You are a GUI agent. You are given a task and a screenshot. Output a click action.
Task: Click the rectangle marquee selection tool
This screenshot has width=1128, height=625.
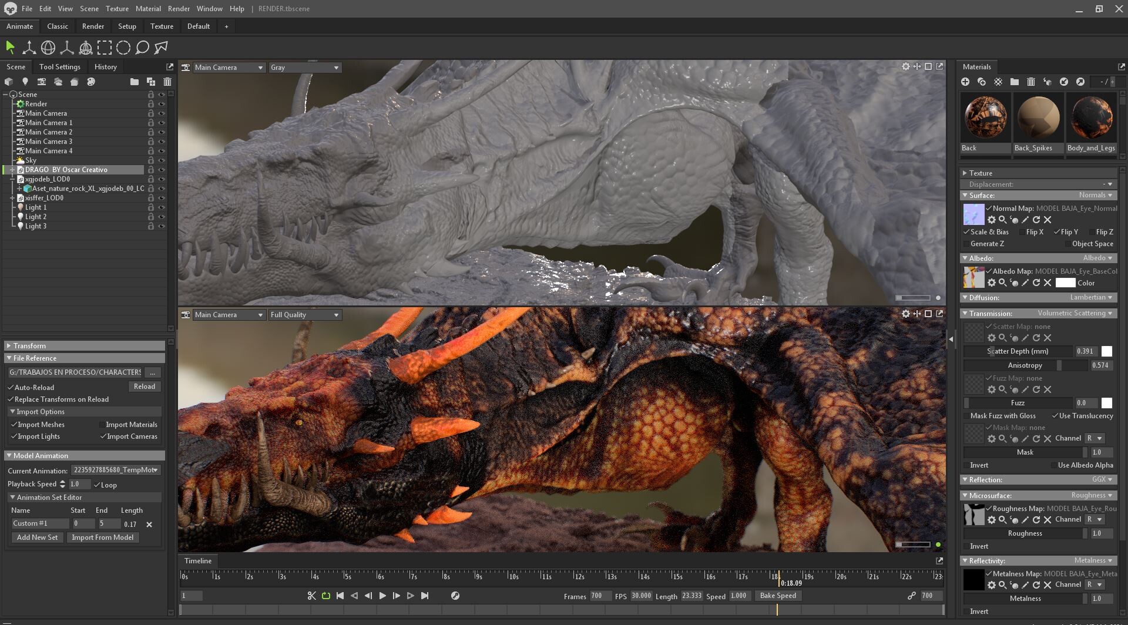click(x=105, y=48)
